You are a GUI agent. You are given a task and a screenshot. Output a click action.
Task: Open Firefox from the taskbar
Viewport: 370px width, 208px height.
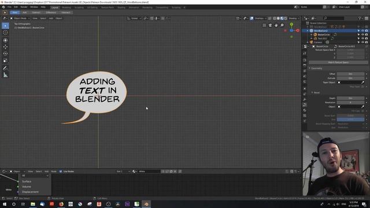(61, 204)
